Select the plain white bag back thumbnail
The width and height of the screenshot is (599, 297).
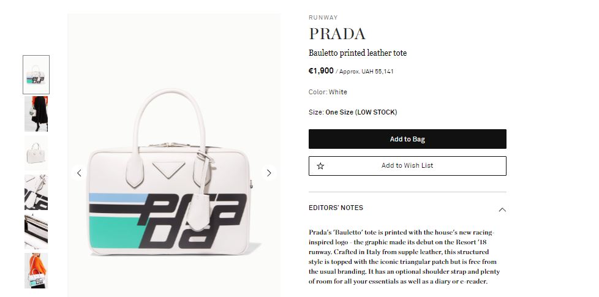[x=36, y=153]
